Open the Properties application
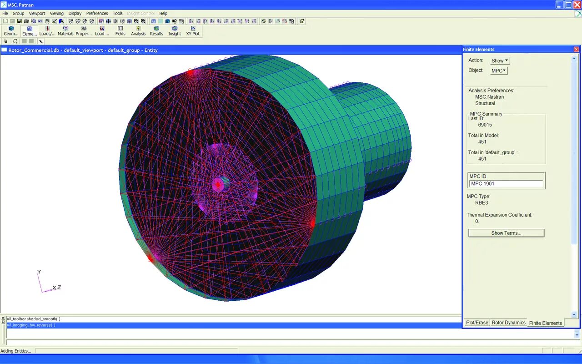Image resolution: width=582 pixels, height=364 pixels. pyautogui.click(x=84, y=31)
